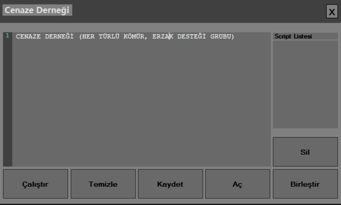Click on the word KÖMÜR in the editor
Viewport: 341px width, 205px height.
click(x=134, y=36)
